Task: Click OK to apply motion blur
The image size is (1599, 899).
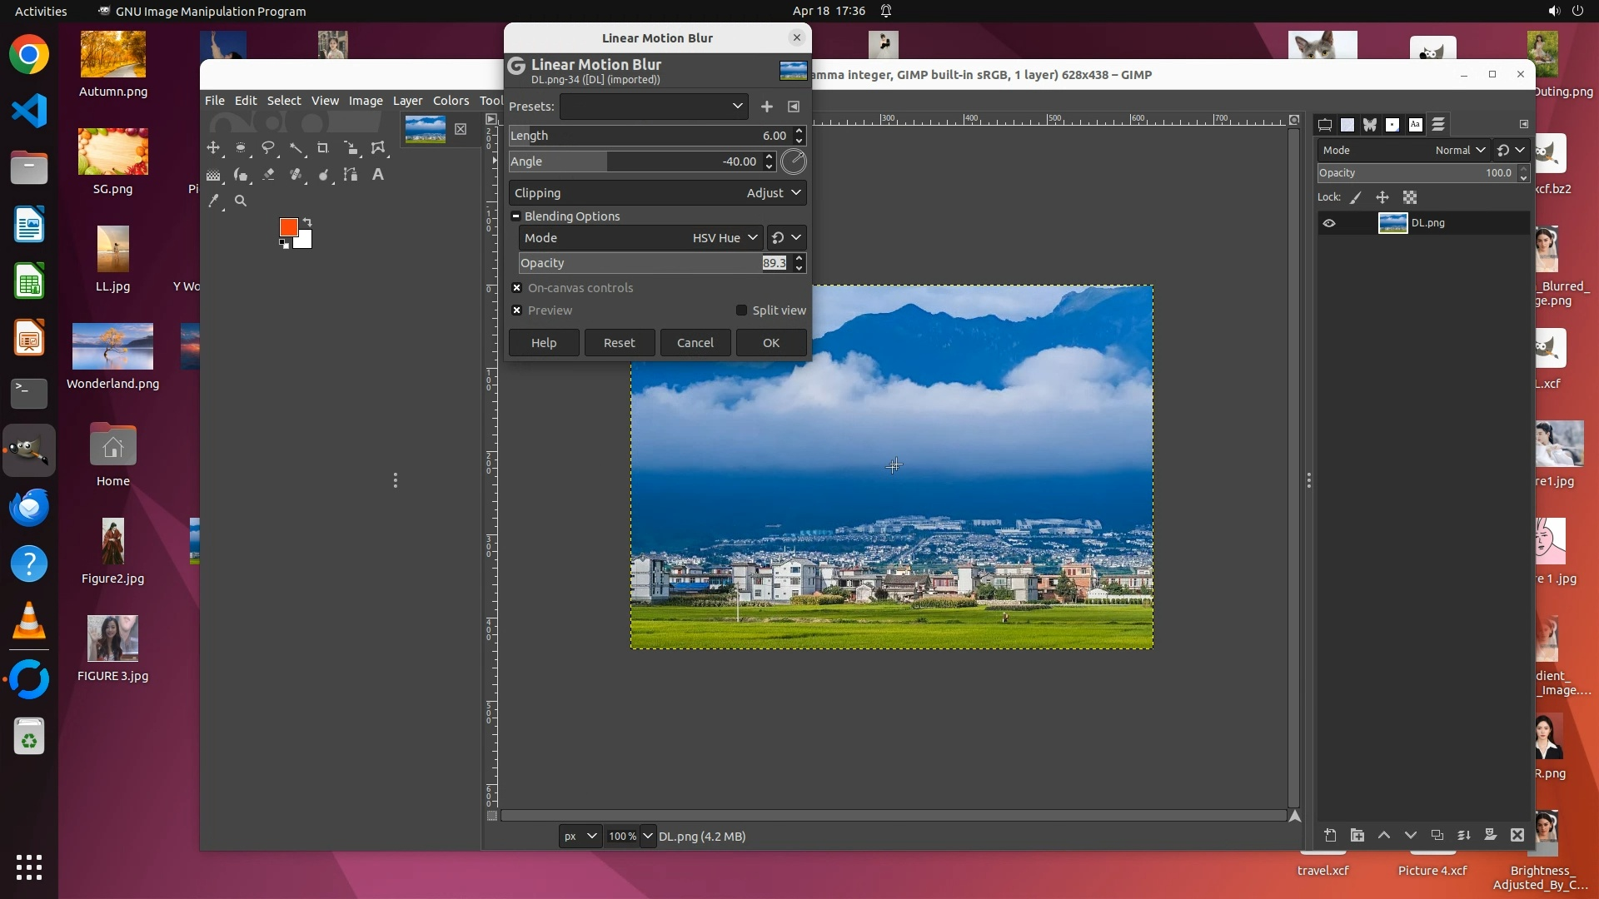Action: tap(770, 343)
